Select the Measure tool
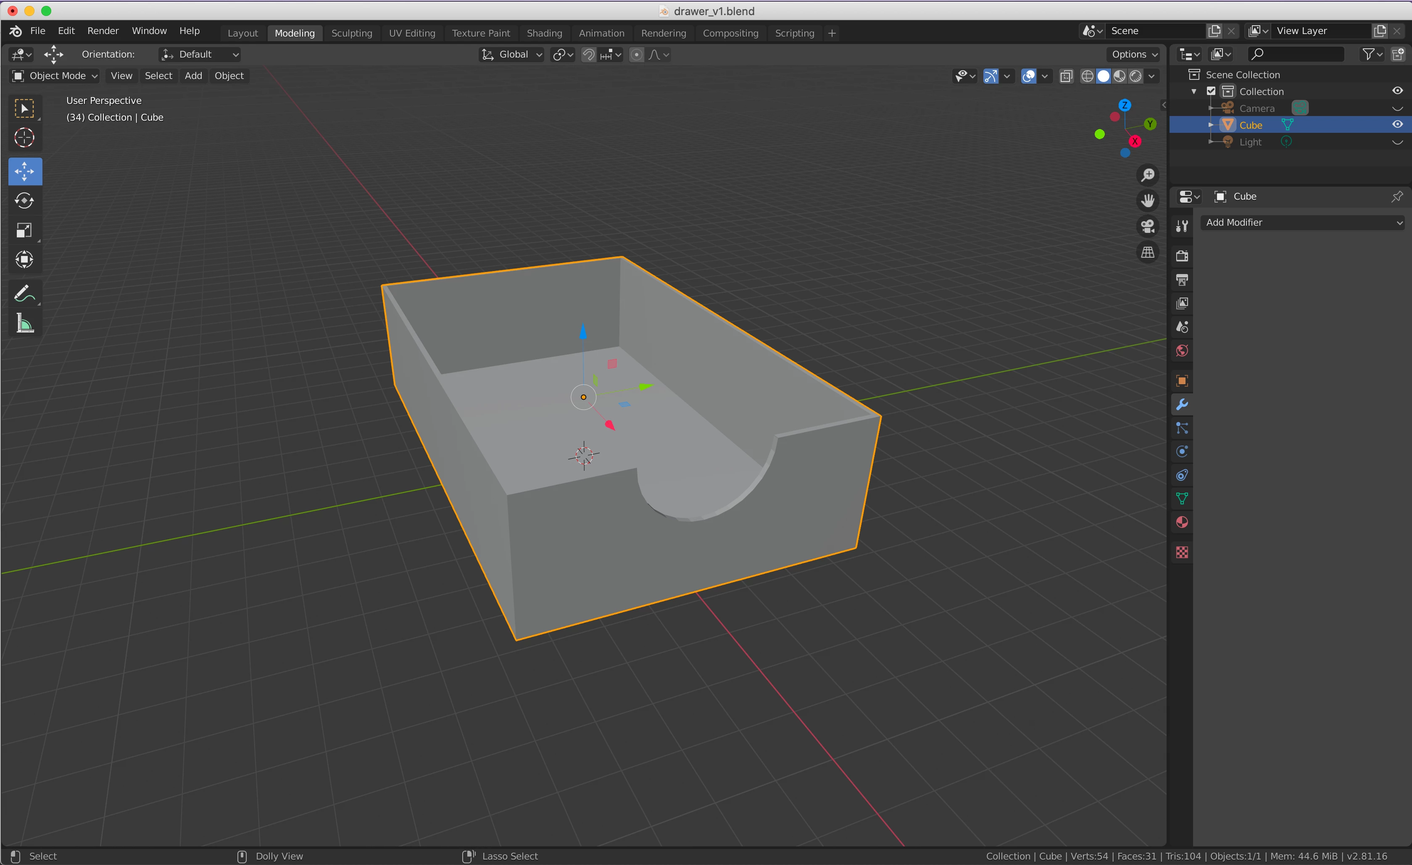The height and width of the screenshot is (865, 1412). click(25, 323)
